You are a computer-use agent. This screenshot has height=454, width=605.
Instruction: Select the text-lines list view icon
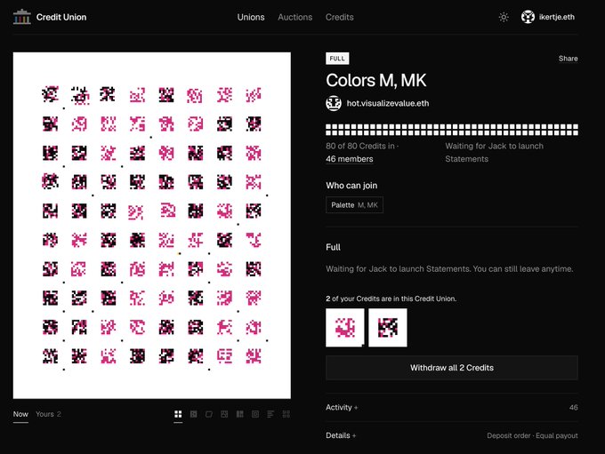click(x=270, y=414)
